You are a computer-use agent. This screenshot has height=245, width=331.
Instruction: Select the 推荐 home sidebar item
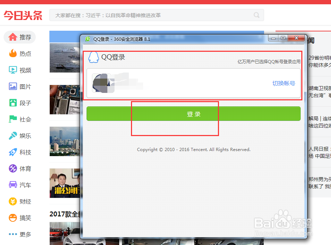tap(20, 37)
